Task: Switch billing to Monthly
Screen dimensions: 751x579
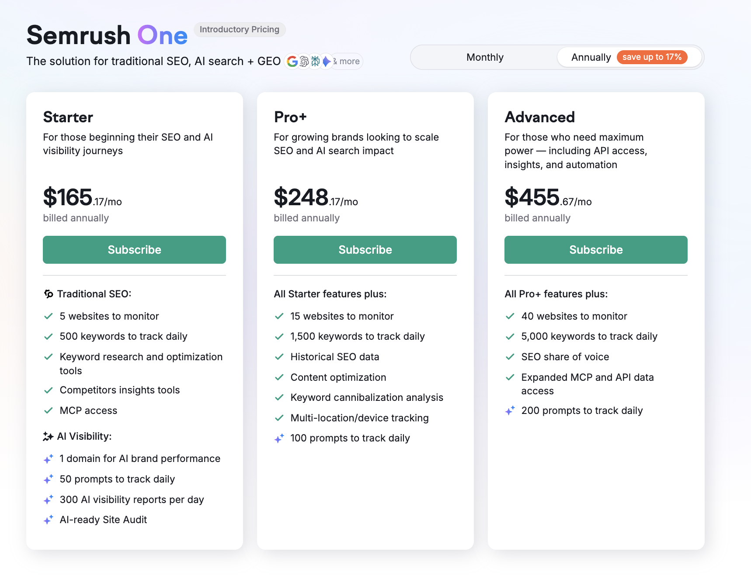Action: [484, 57]
